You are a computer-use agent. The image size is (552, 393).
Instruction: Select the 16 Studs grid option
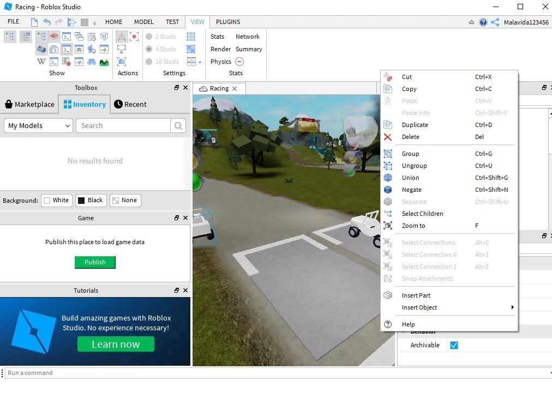coord(163,62)
